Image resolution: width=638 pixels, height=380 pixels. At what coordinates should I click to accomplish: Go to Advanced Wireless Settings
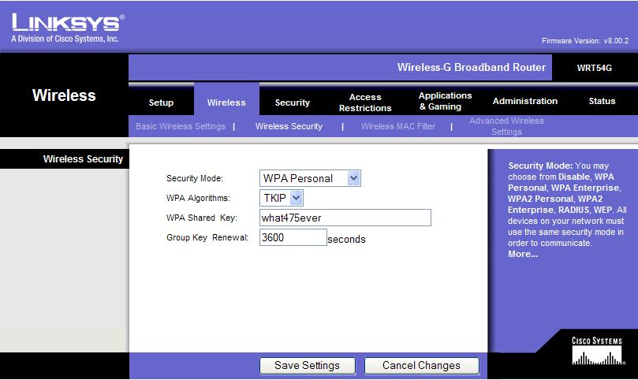point(506,126)
